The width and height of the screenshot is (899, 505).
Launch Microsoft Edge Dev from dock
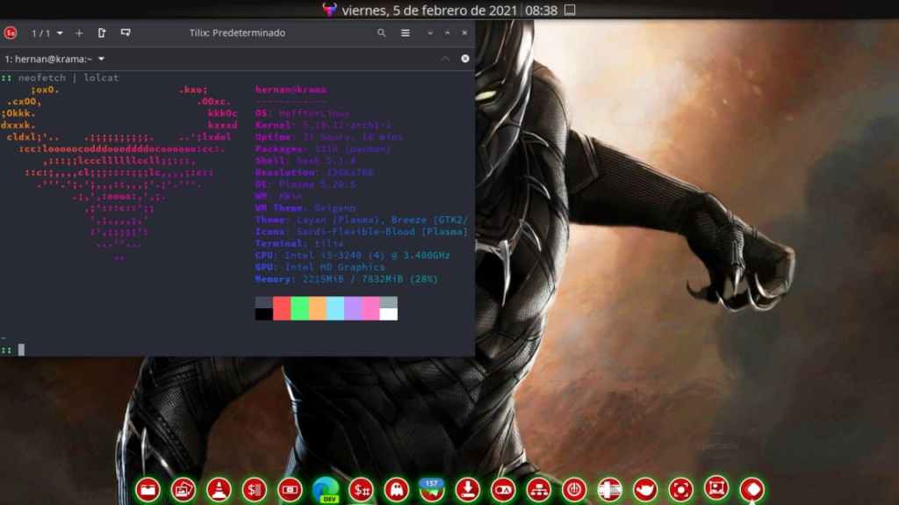click(x=325, y=489)
